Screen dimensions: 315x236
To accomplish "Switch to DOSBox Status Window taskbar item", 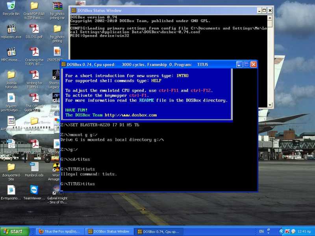I will coord(108,231).
